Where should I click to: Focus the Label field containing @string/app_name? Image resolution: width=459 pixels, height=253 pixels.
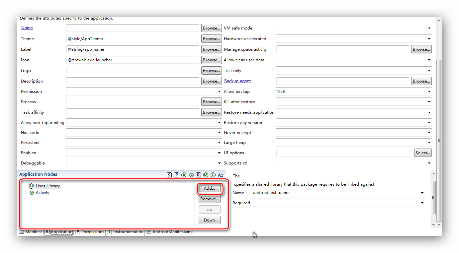tap(133, 49)
